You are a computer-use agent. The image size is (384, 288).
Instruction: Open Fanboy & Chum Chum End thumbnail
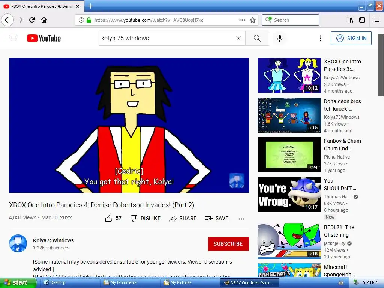289,155
